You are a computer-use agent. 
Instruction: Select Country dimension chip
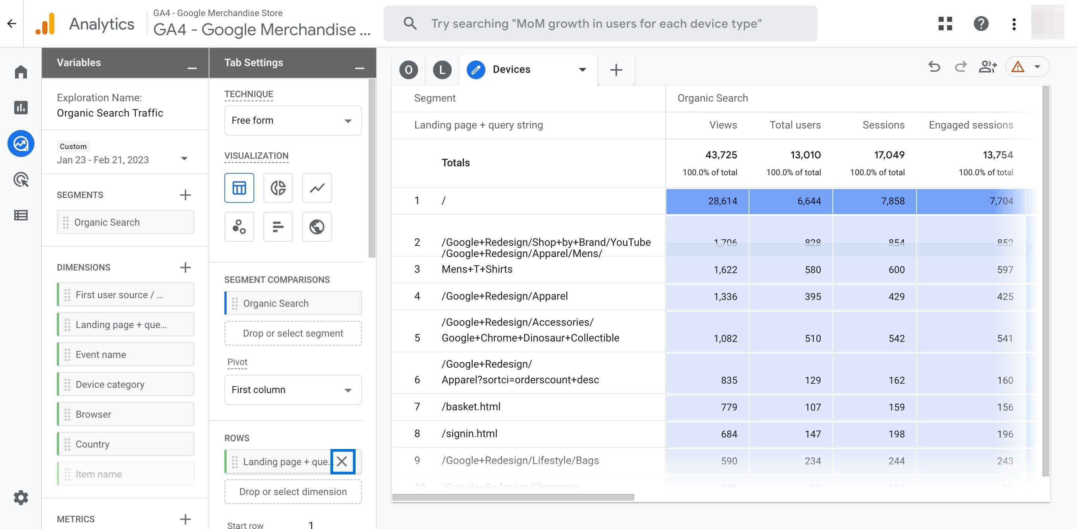tap(125, 444)
